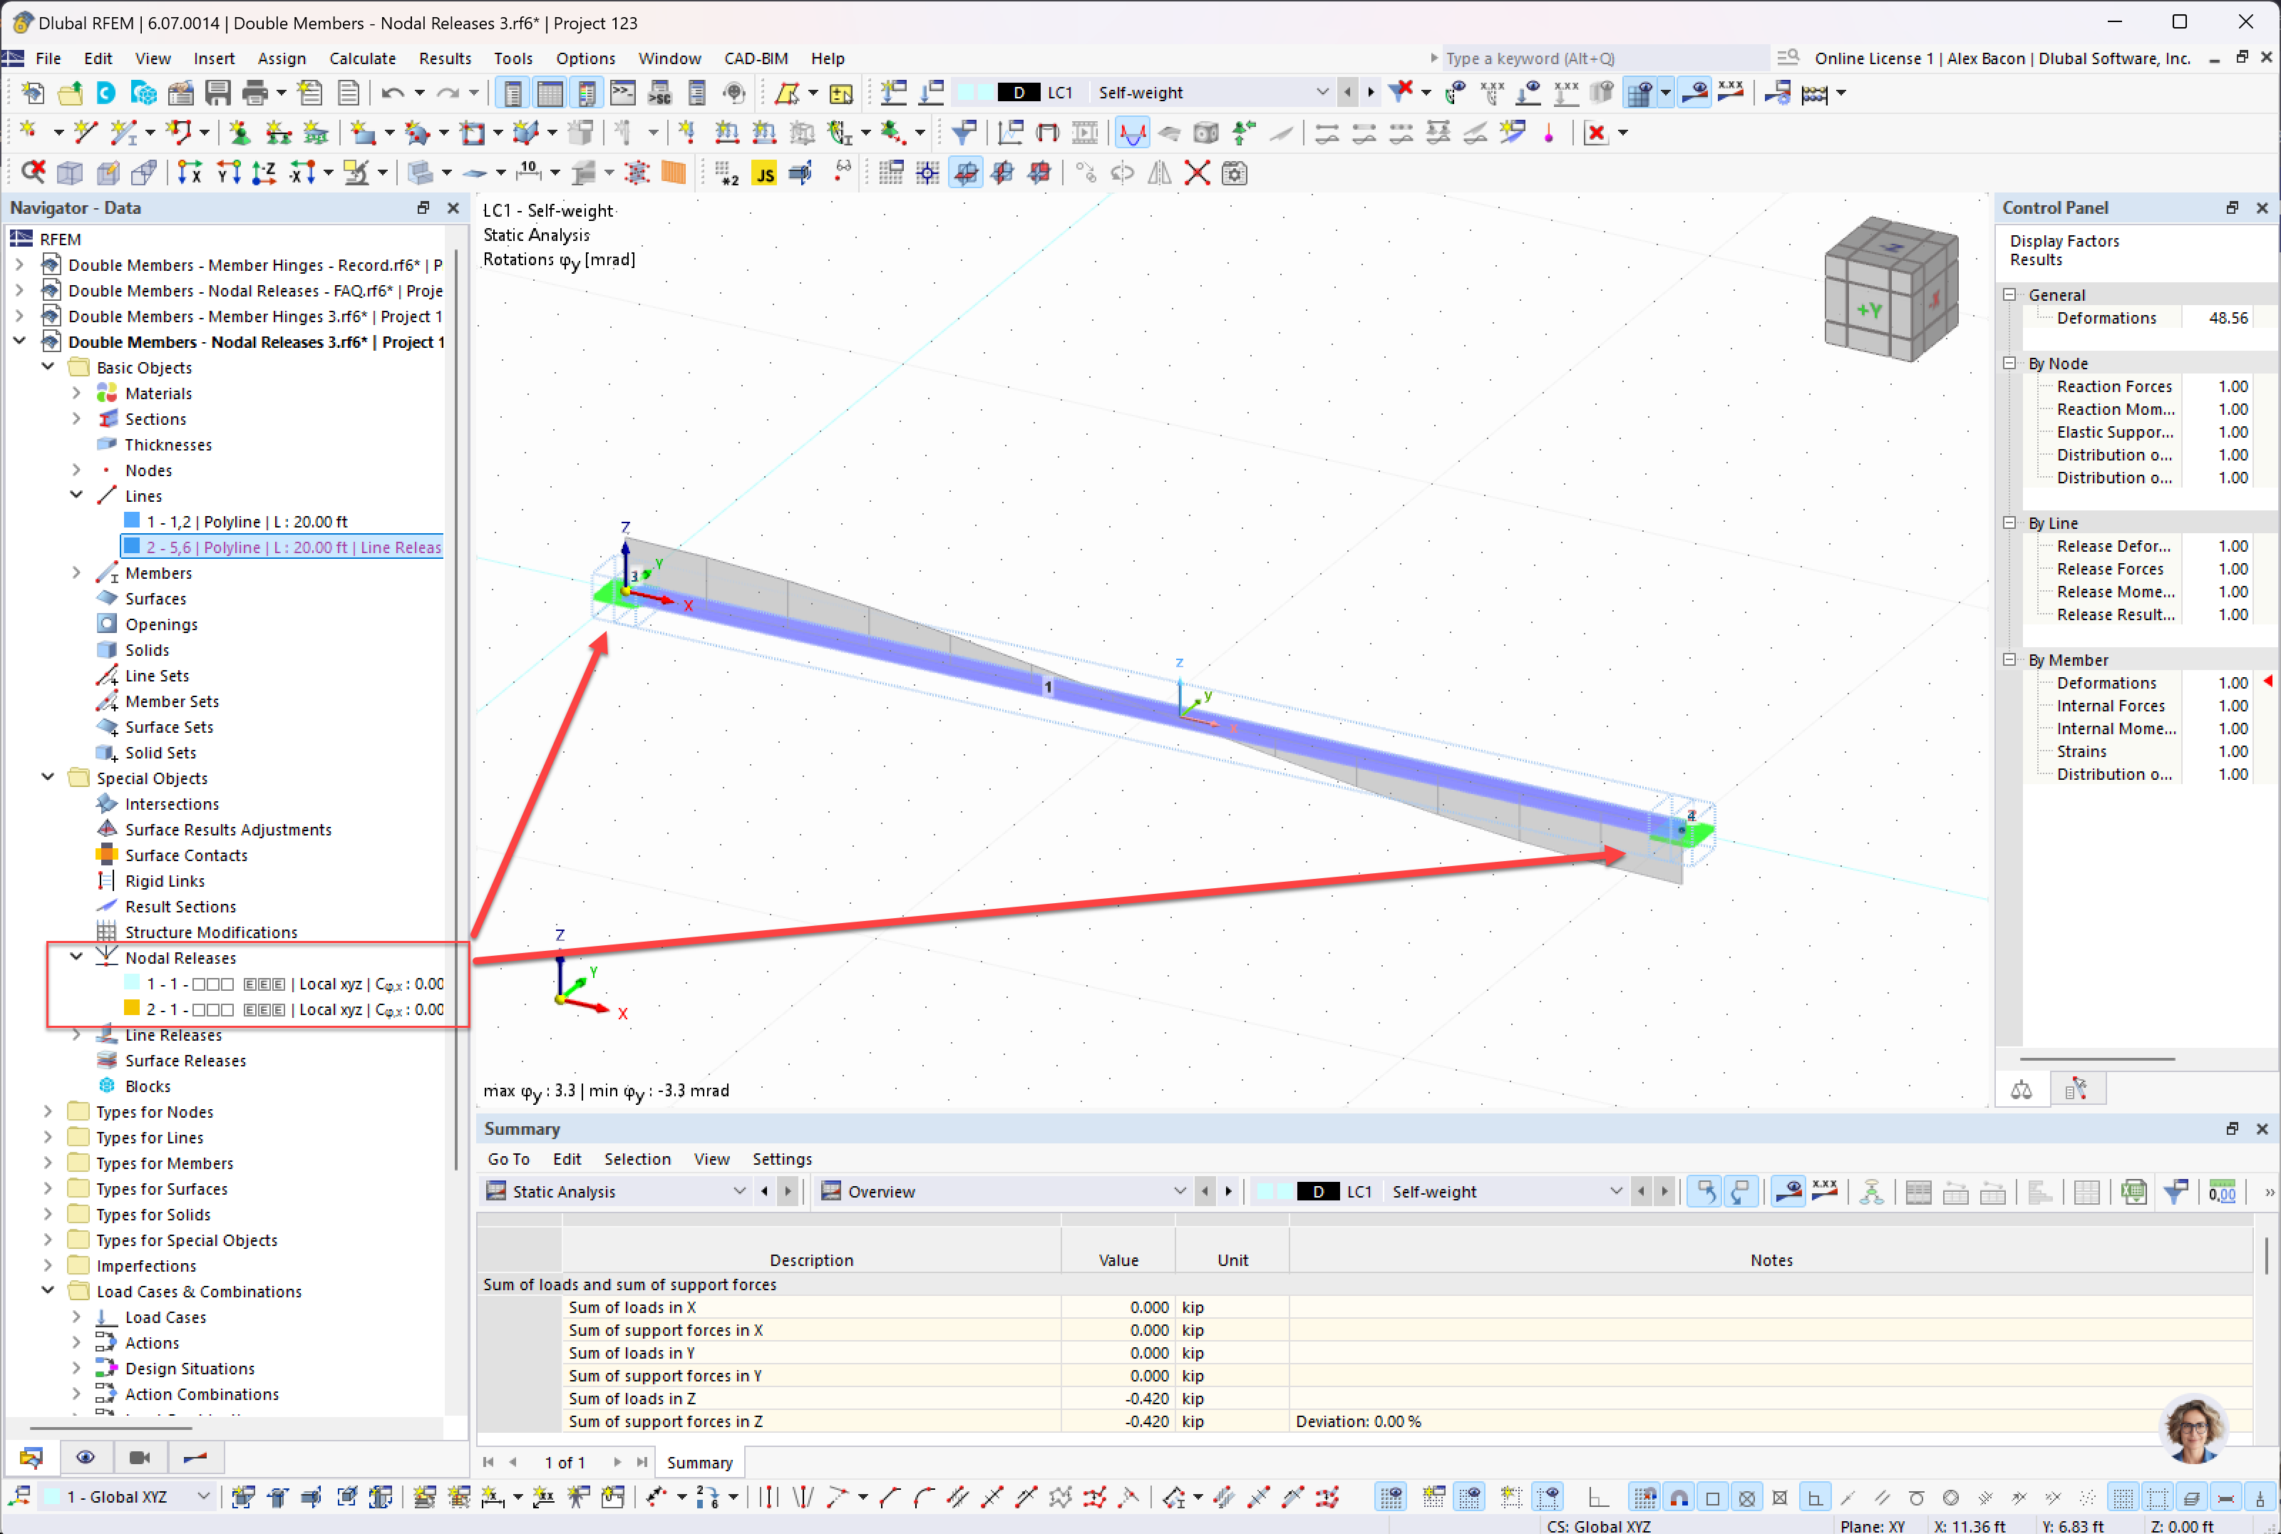
Task: Expand the Nodal Releases tree item
Action: [76, 957]
